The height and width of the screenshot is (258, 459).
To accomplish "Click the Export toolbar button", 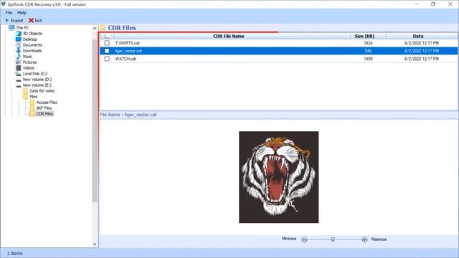I will [14, 21].
